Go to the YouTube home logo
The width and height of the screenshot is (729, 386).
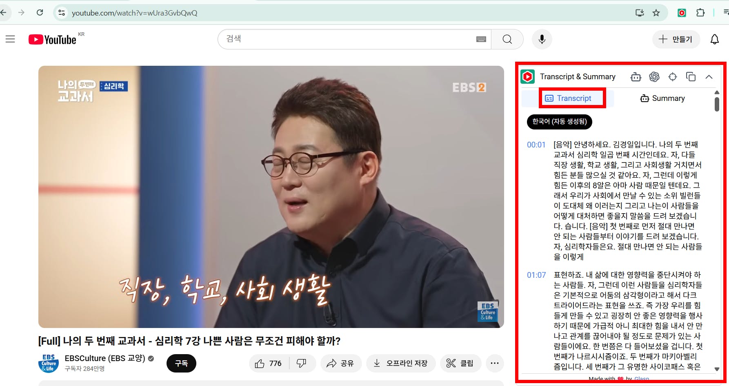click(53, 39)
